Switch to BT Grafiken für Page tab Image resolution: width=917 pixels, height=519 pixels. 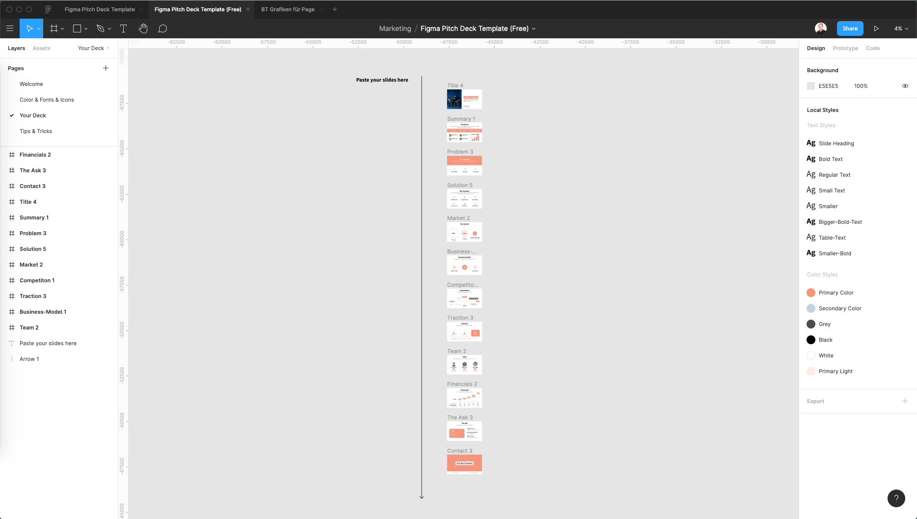coord(288,9)
